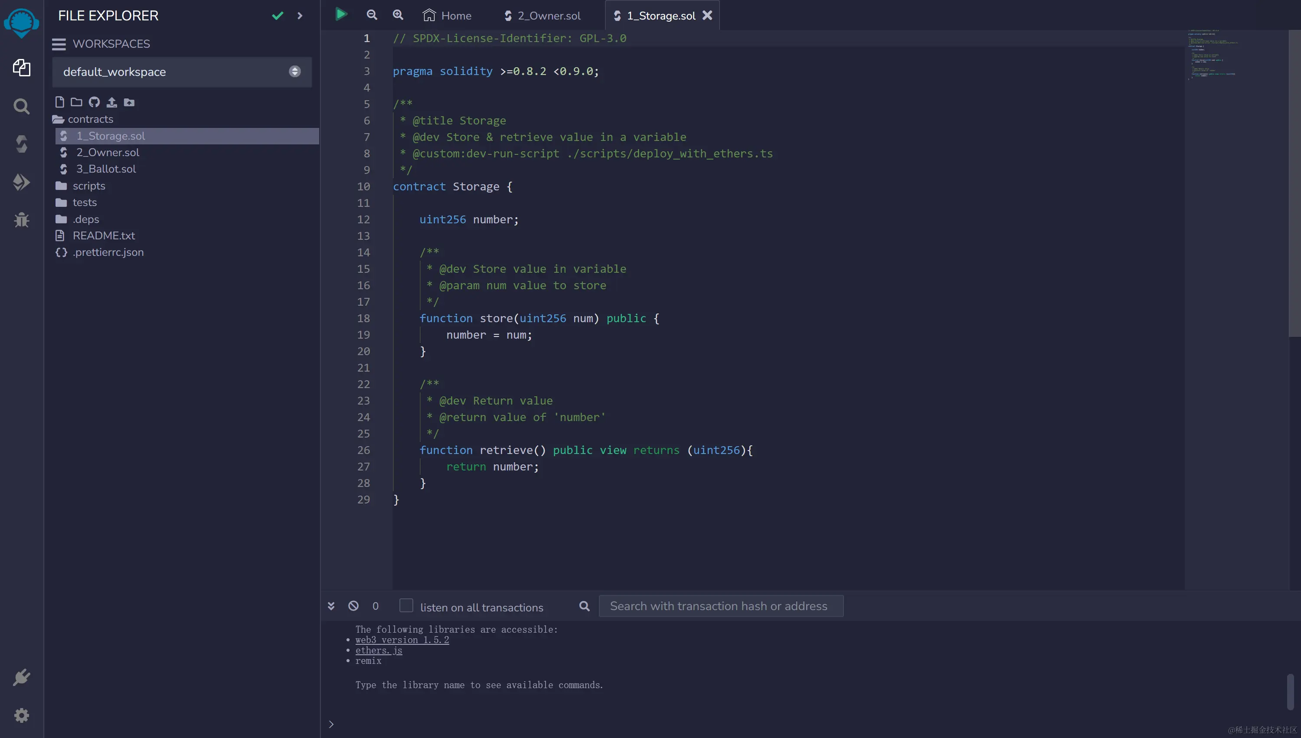Open the ethers.js link
Viewport: 1301px width, 738px height.
(x=379, y=651)
